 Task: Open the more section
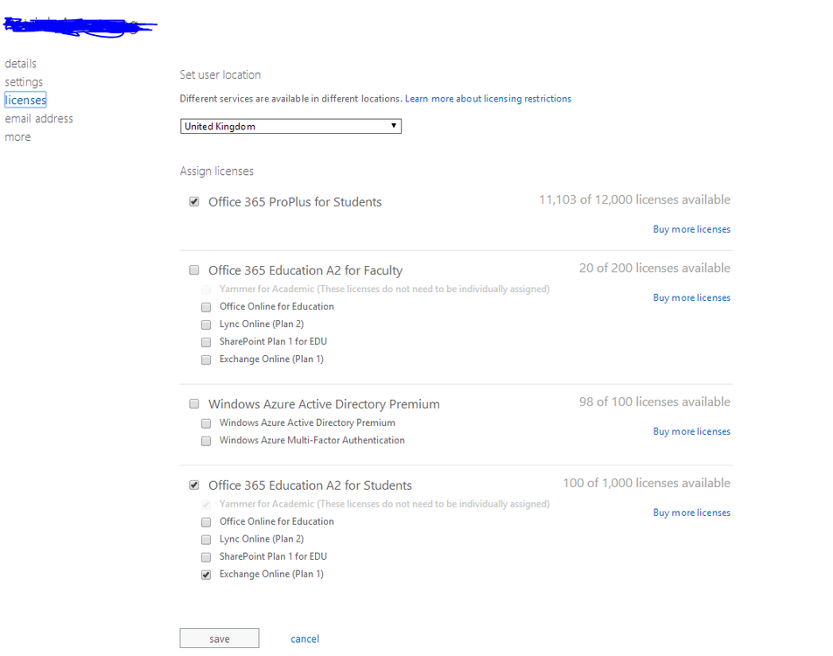point(18,137)
